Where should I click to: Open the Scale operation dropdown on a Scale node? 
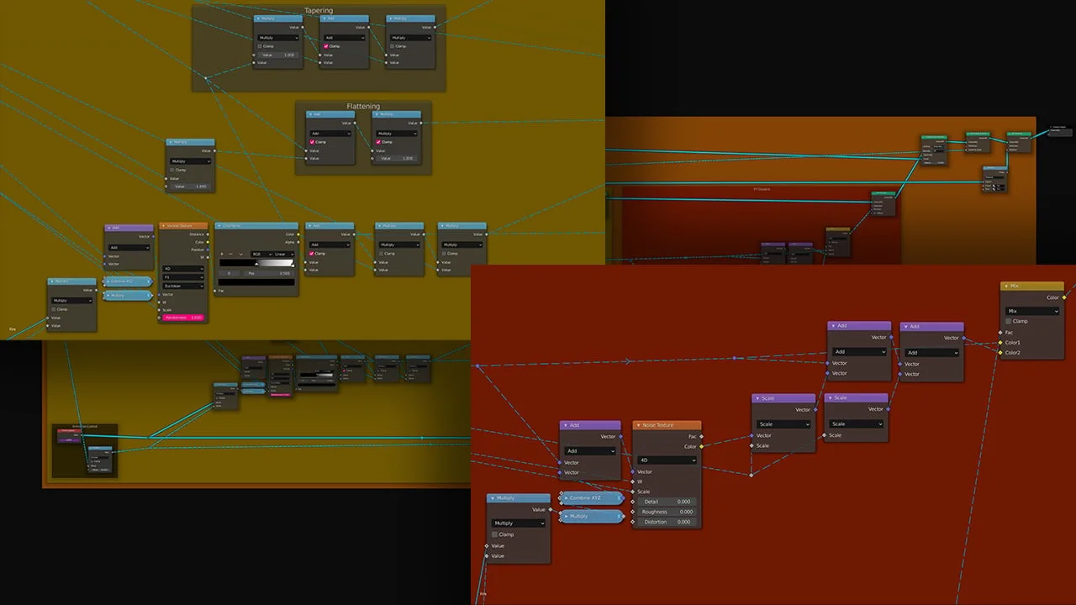[783, 423]
